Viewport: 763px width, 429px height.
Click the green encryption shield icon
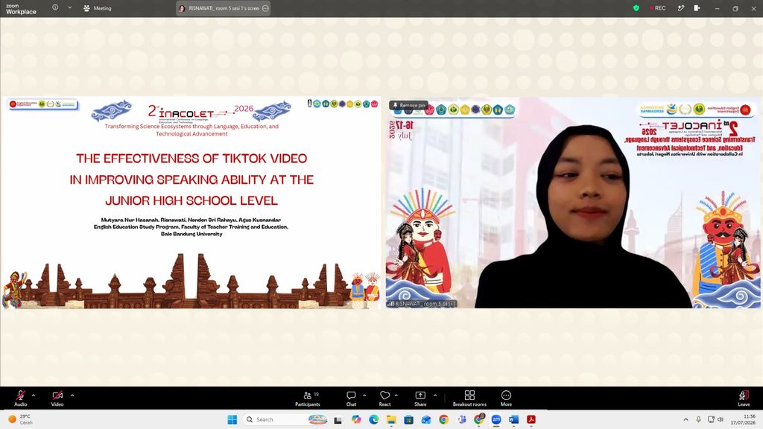tap(636, 8)
